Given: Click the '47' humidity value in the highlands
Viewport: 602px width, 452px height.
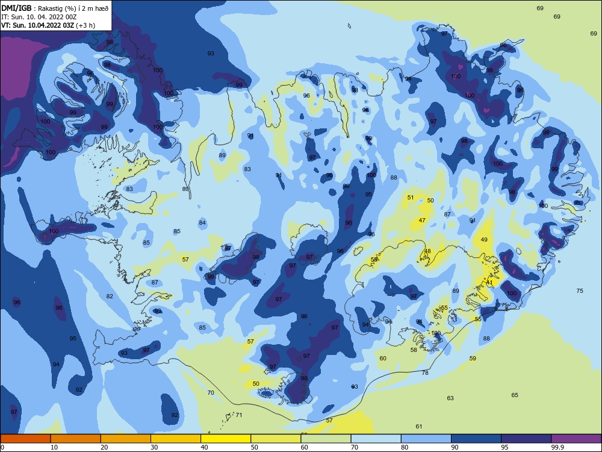Looking at the screenshot, I should (x=422, y=221).
